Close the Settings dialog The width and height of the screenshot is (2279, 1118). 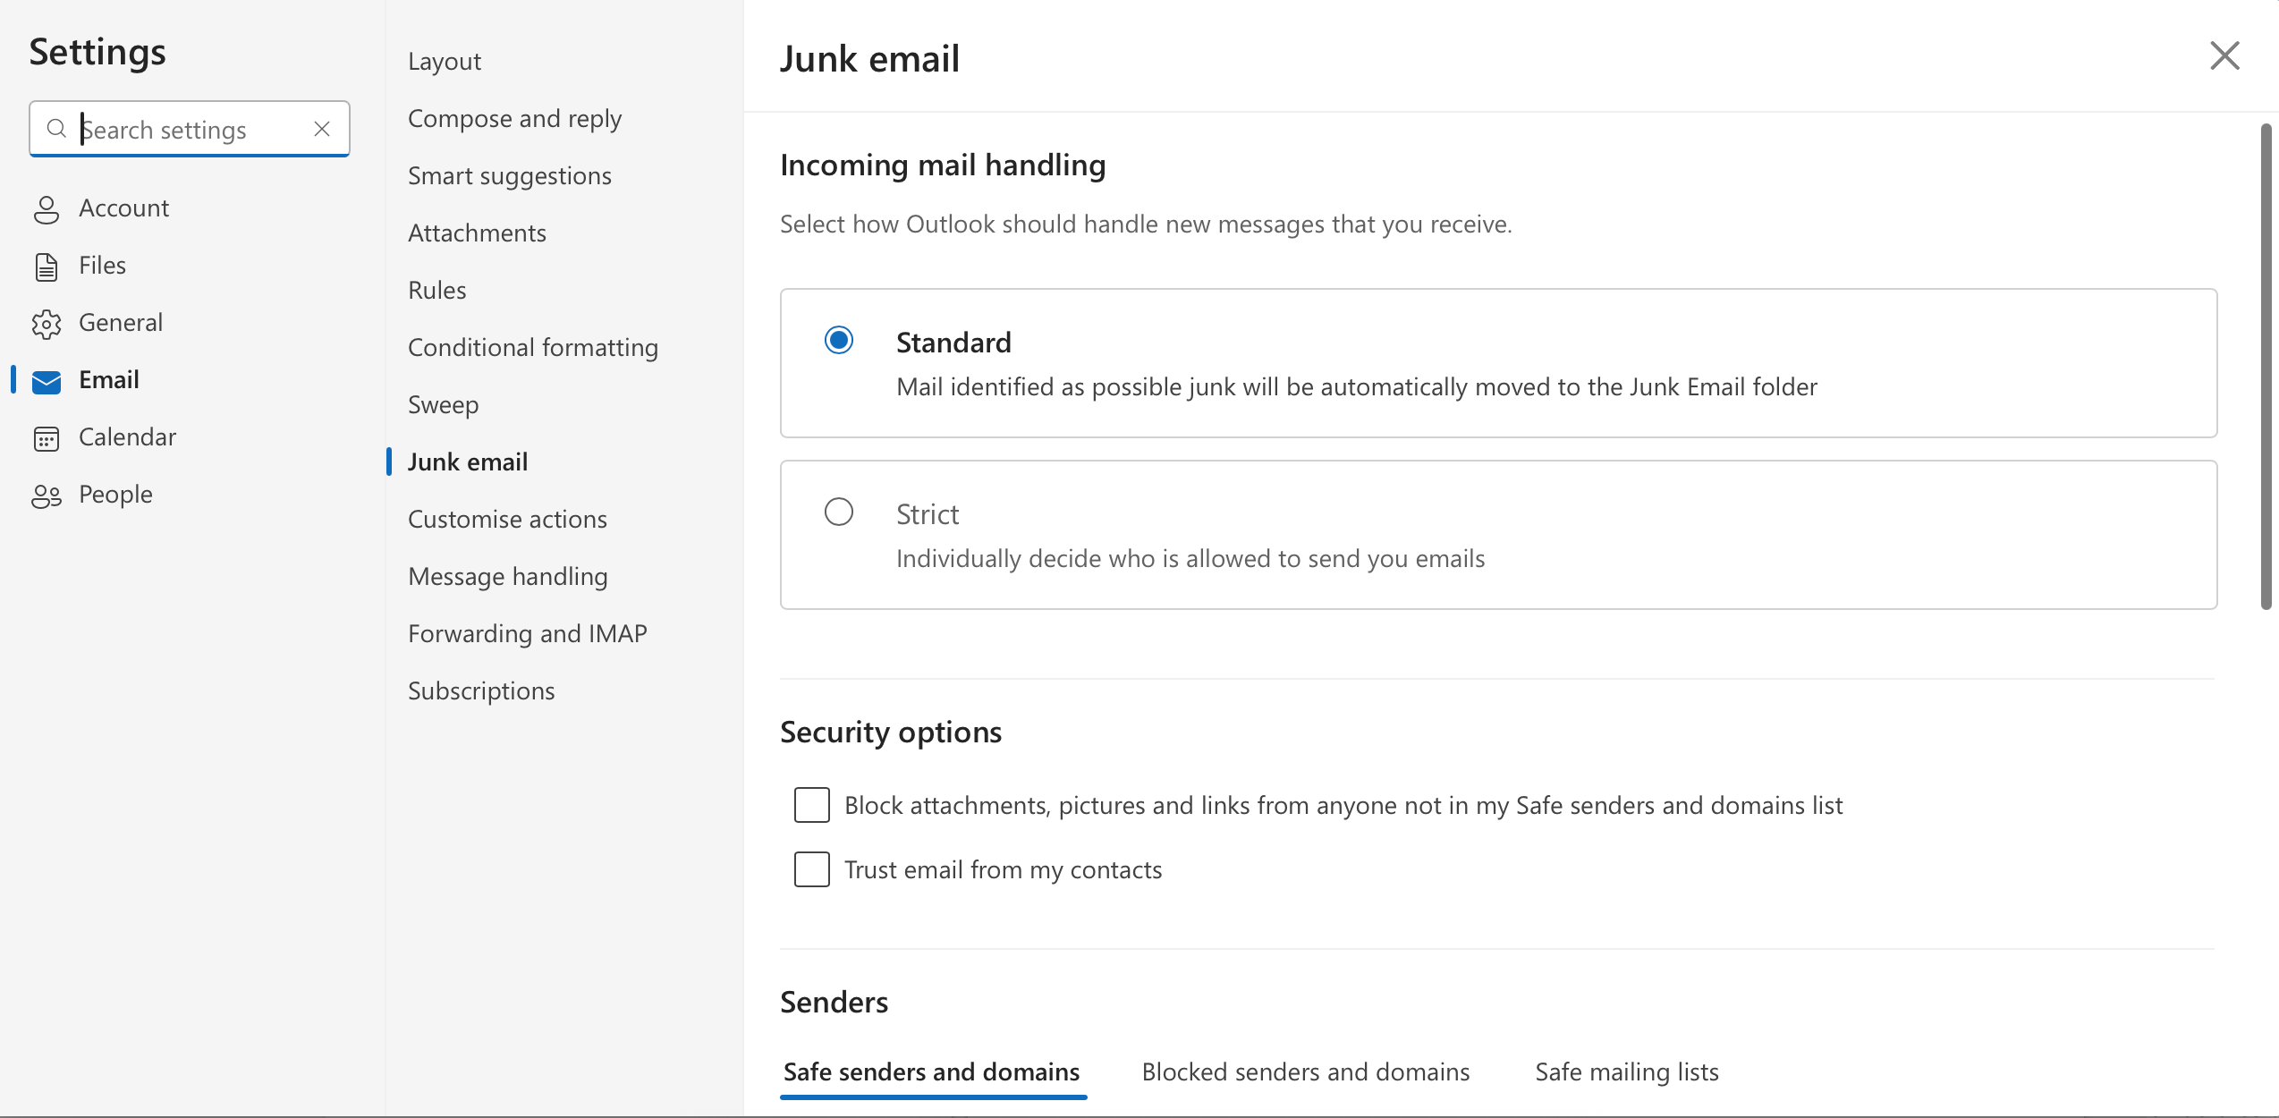(2224, 55)
